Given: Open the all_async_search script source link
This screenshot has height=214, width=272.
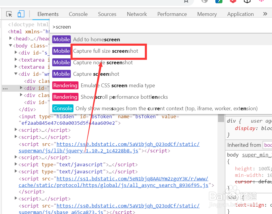Looking at the screenshot, I should [114, 182].
